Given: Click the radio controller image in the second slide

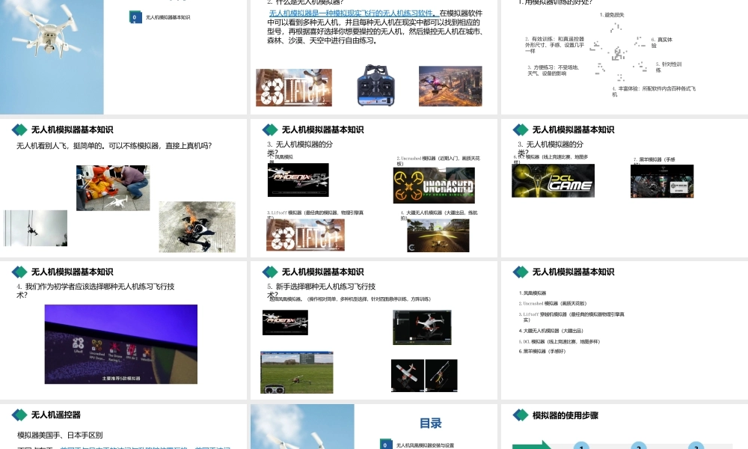Looking at the screenshot, I should click(376, 85).
